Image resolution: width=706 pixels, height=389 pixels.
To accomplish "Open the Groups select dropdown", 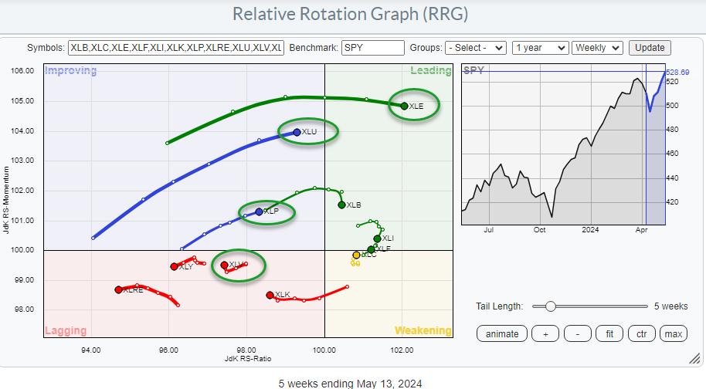I will (x=477, y=48).
